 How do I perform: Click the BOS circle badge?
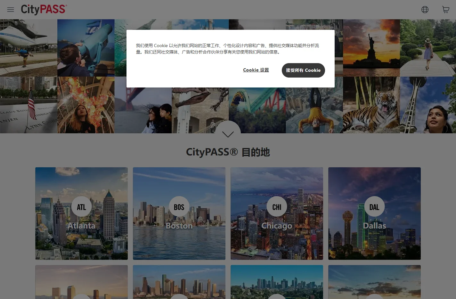point(179,207)
